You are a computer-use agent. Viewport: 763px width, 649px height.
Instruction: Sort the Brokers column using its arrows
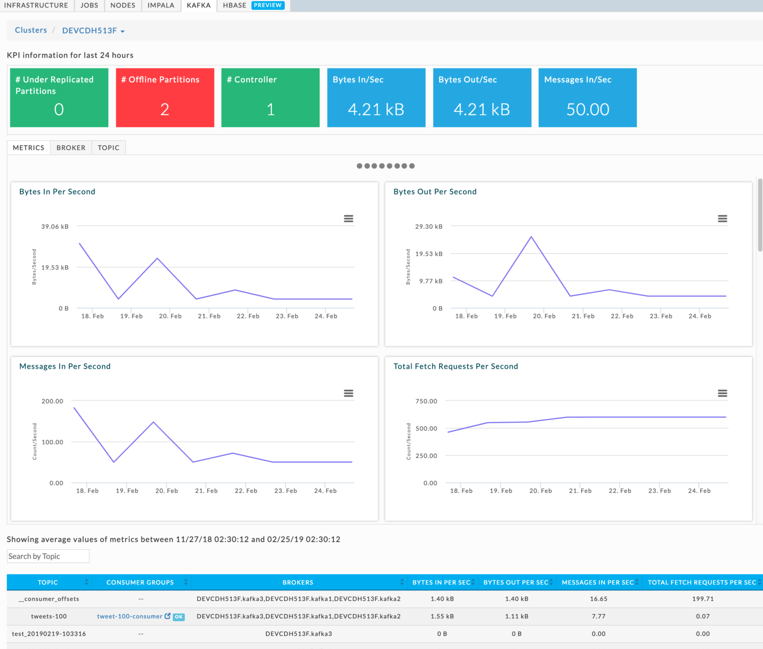pos(403,582)
